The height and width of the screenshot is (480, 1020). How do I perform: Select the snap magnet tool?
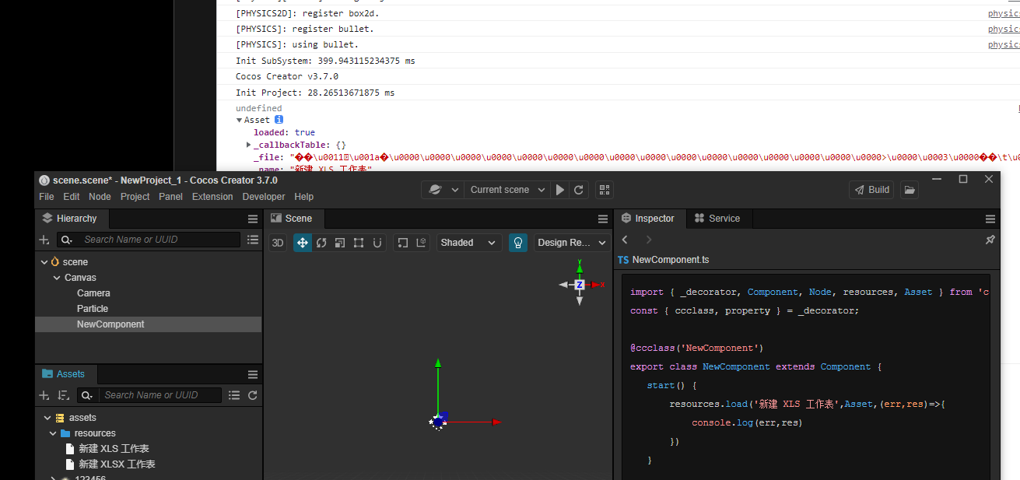tap(377, 243)
